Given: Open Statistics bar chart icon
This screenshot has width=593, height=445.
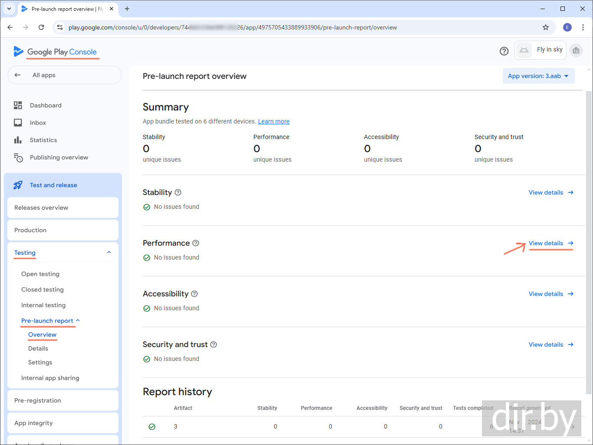Looking at the screenshot, I should 18,140.
